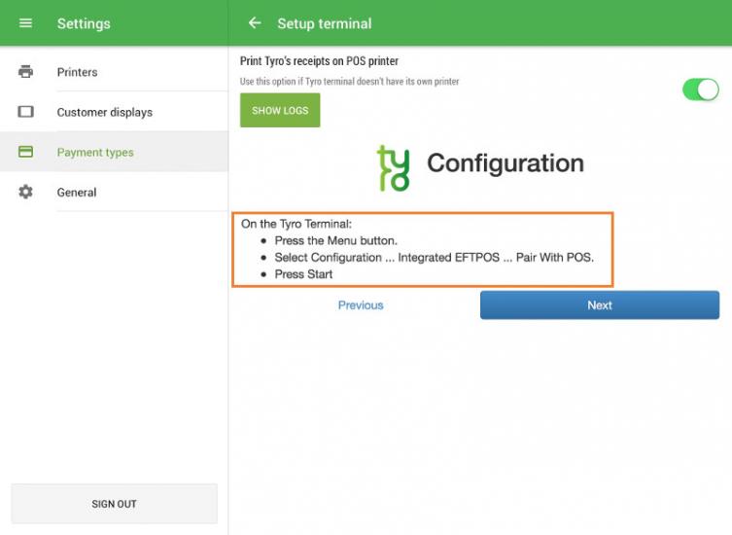Select the Payment types menu item
Screen dimensions: 732x535
(x=95, y=152)
